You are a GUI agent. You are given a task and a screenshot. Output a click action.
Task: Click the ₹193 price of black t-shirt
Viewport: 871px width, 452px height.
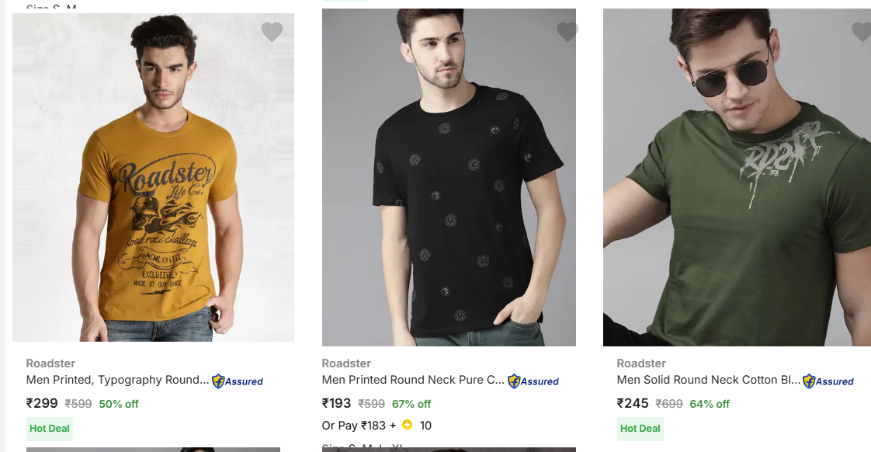click(x=337, y=403)
